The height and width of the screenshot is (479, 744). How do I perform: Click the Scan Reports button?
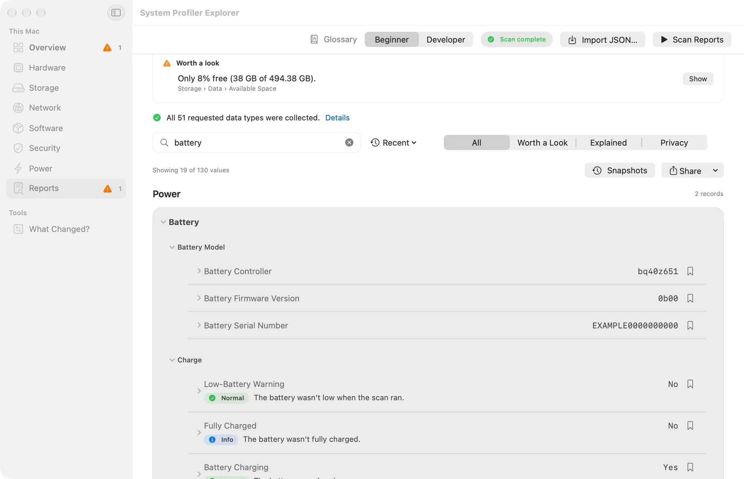(x=692, y=39)
